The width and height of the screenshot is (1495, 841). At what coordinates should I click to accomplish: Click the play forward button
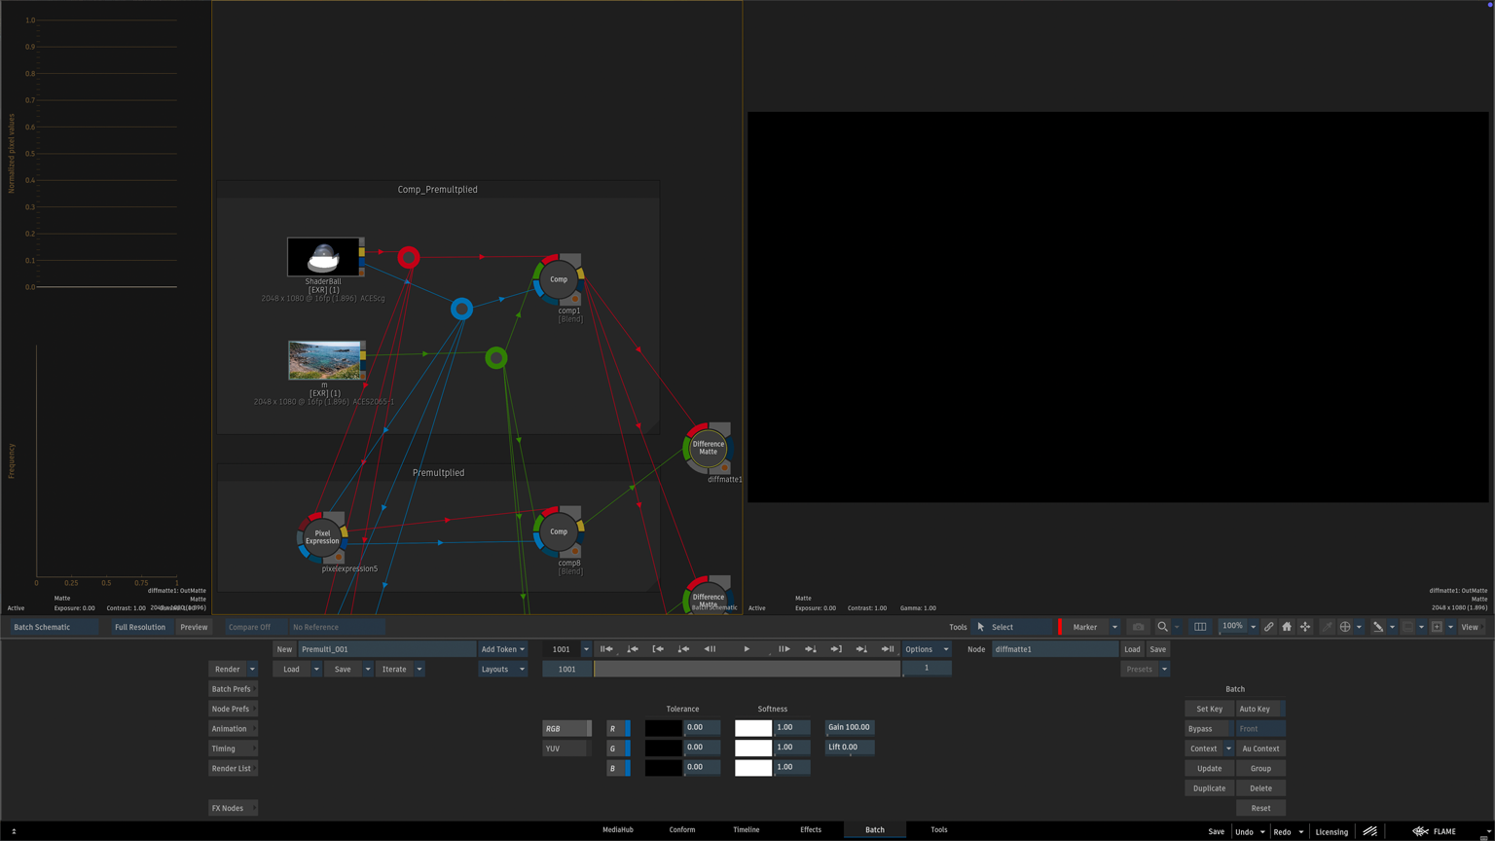pos(747,649)
